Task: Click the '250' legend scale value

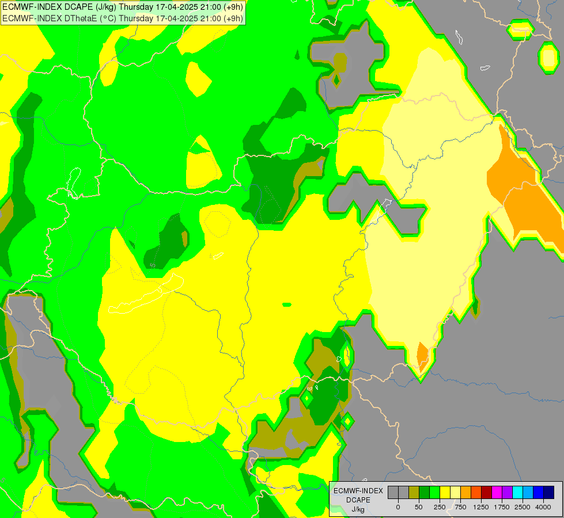Action: point(440,507)
